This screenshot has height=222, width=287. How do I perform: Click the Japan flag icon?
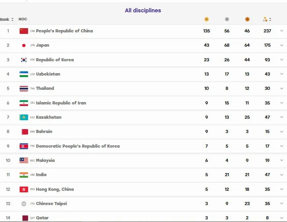coord(24,45)
